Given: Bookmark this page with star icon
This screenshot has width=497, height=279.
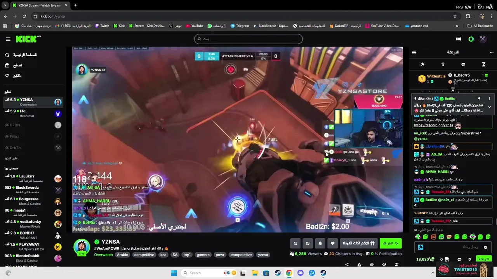Looking at the screenshot, I should pyautogui.click(x=455, y=16).
